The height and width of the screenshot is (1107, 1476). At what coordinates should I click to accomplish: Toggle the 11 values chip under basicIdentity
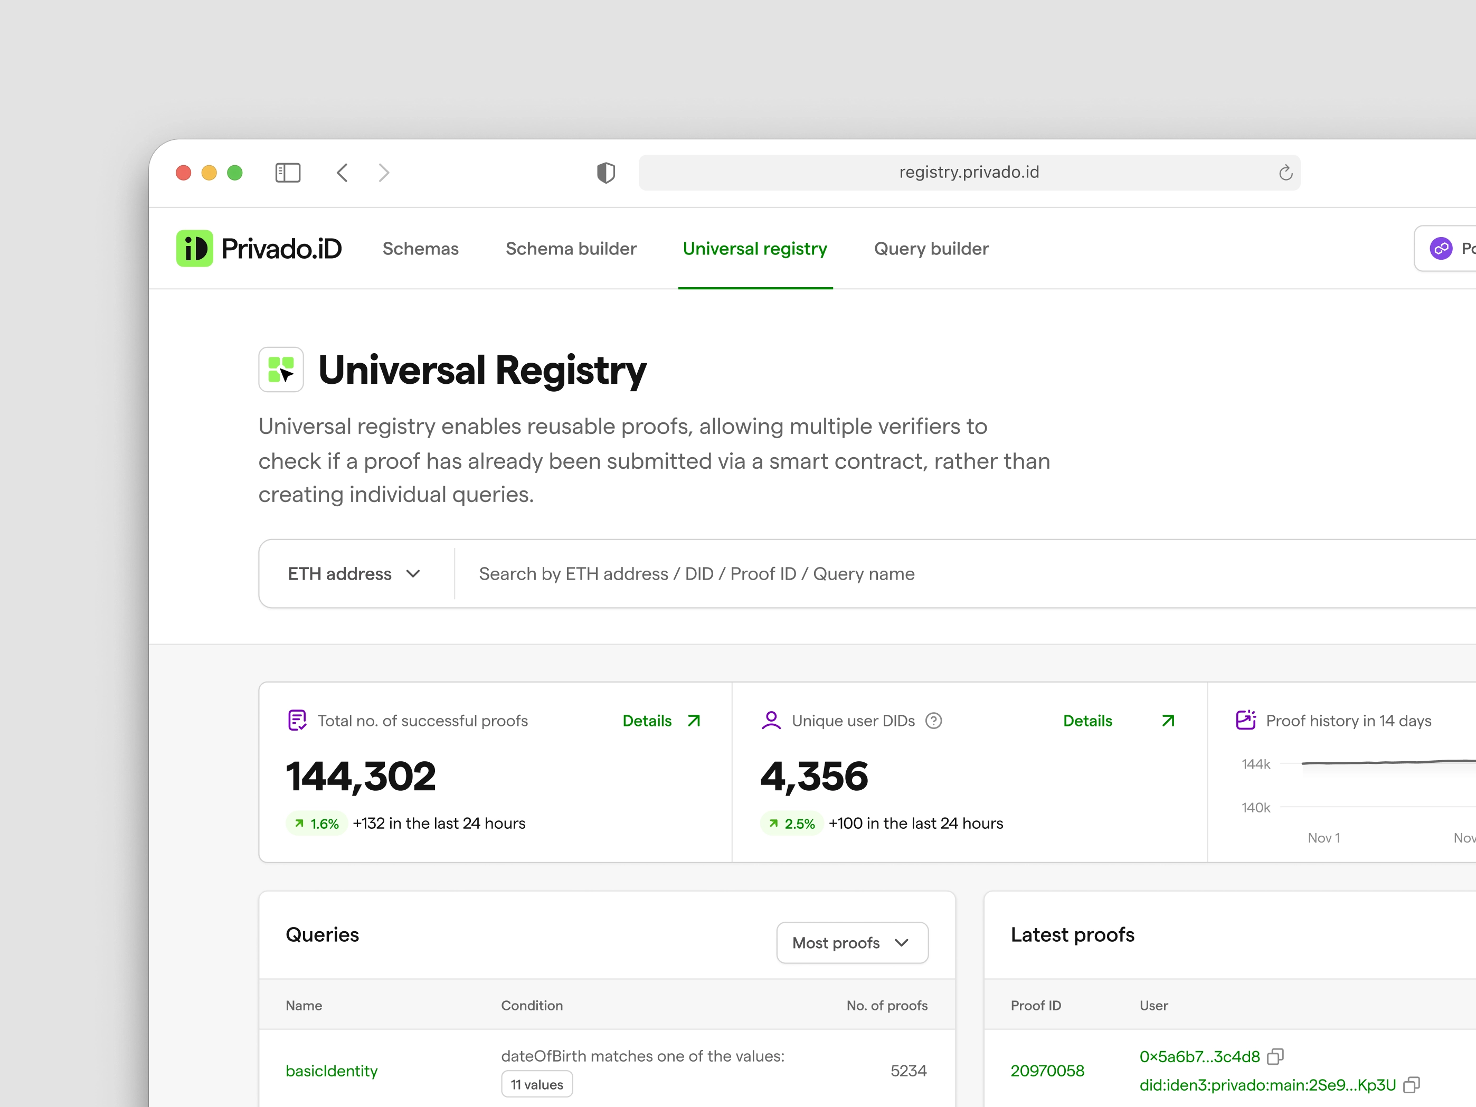[536, 1084]
